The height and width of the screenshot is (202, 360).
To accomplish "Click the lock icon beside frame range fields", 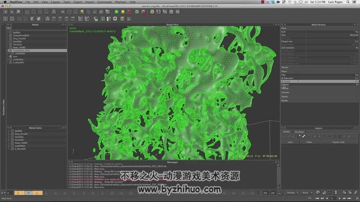I will pyautogui.click(x=280, y=193).
